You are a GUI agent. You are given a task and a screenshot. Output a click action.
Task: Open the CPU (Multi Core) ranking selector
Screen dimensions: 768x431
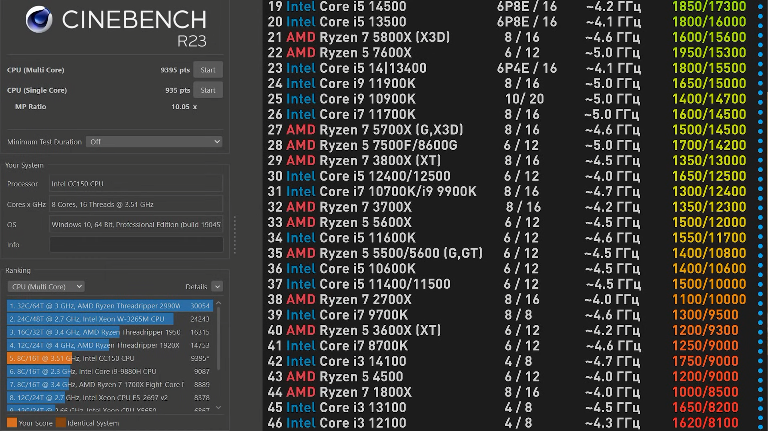46,286
